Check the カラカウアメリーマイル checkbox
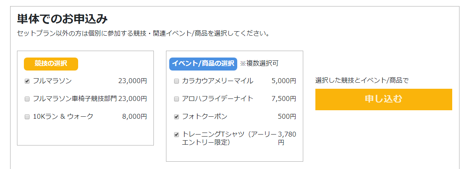 [x=177, y=81]
